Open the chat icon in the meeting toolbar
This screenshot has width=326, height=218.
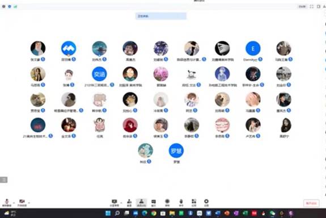coord(154,202)
